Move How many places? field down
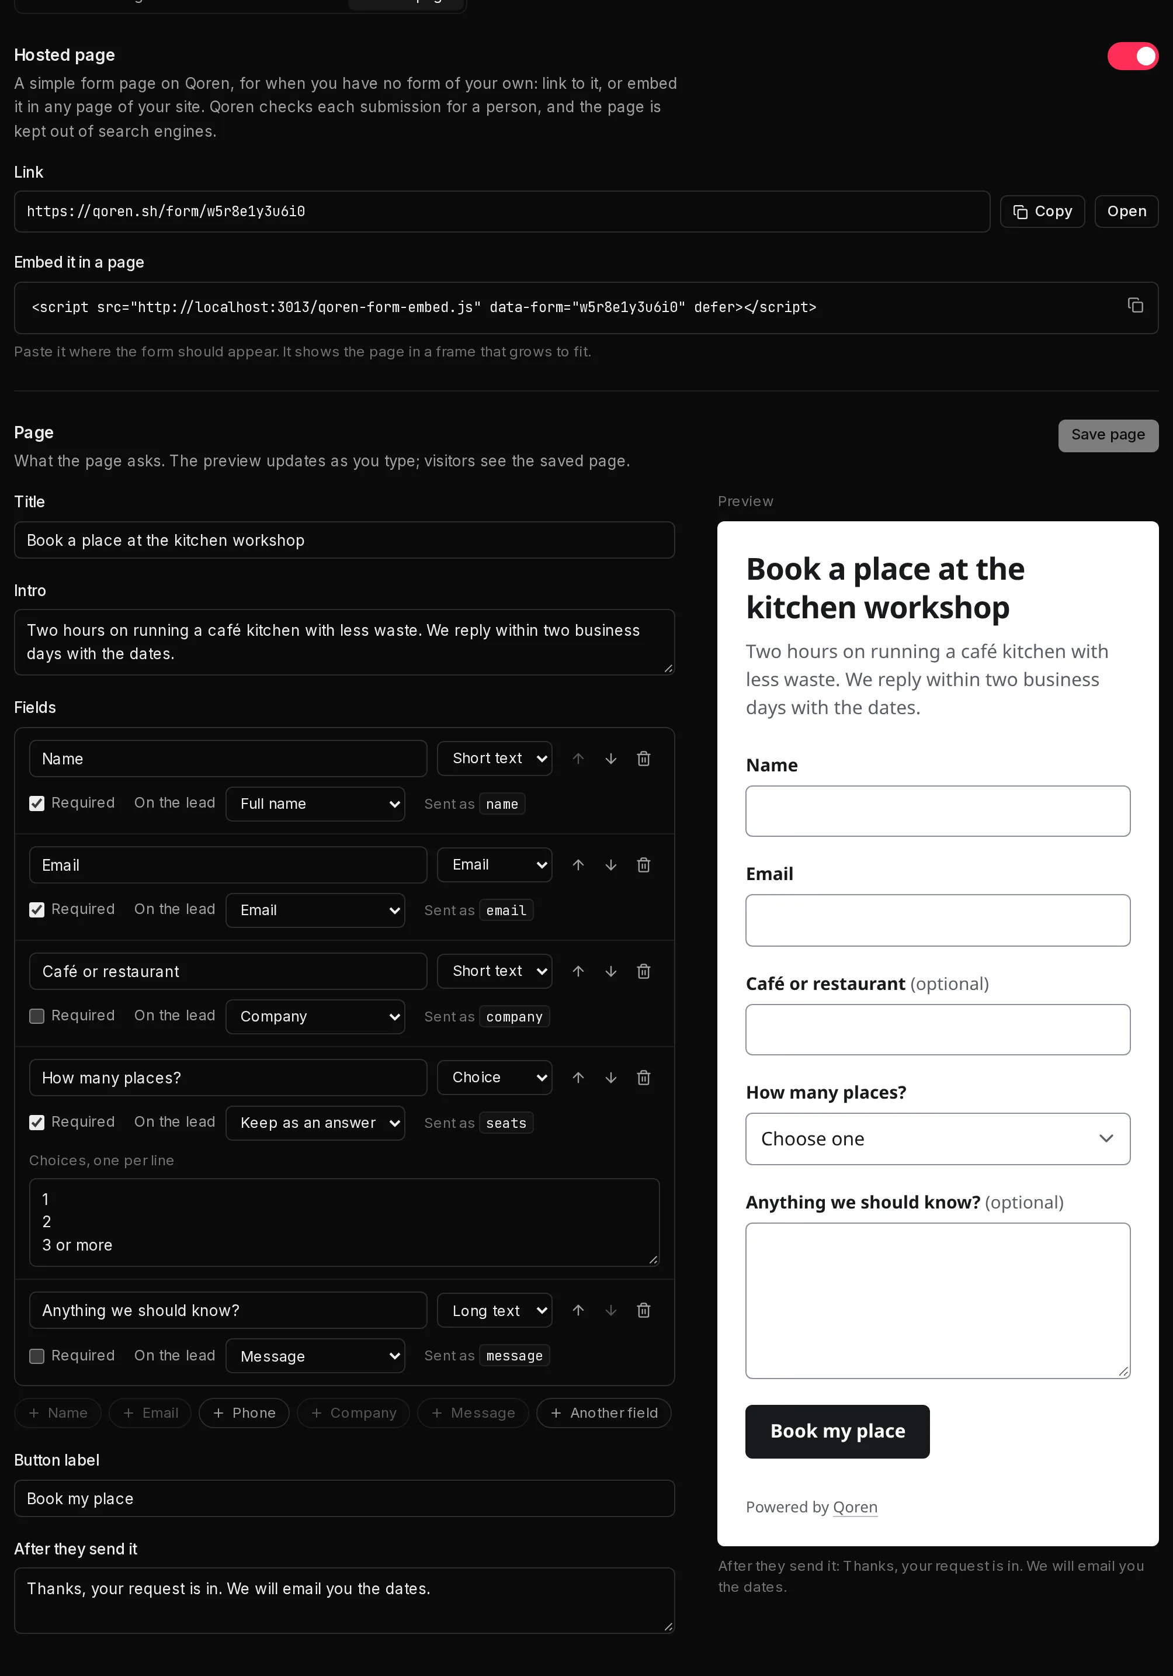1173x1676 pixels. pos(610,1078)
